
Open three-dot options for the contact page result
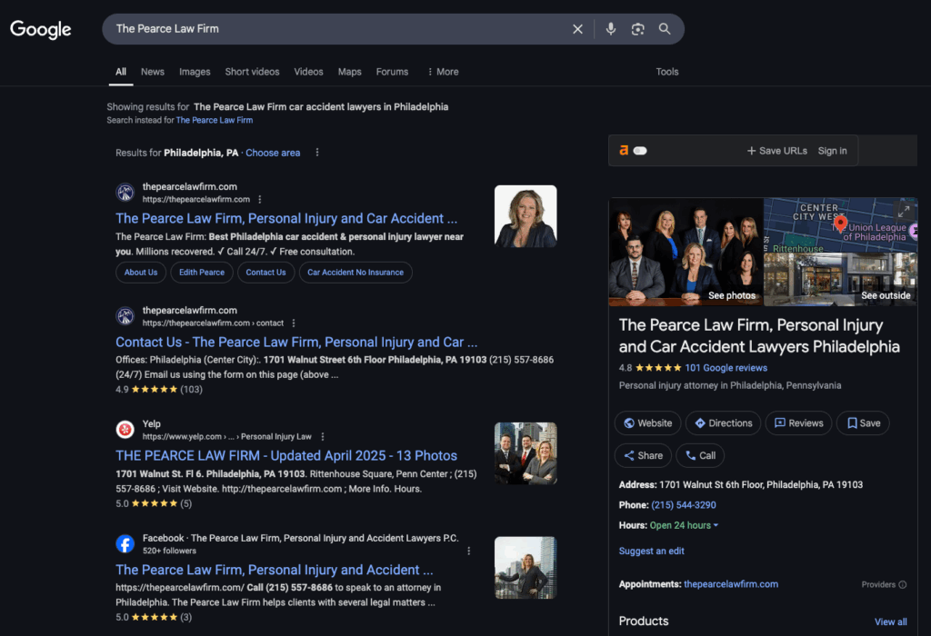pos(294,323)
